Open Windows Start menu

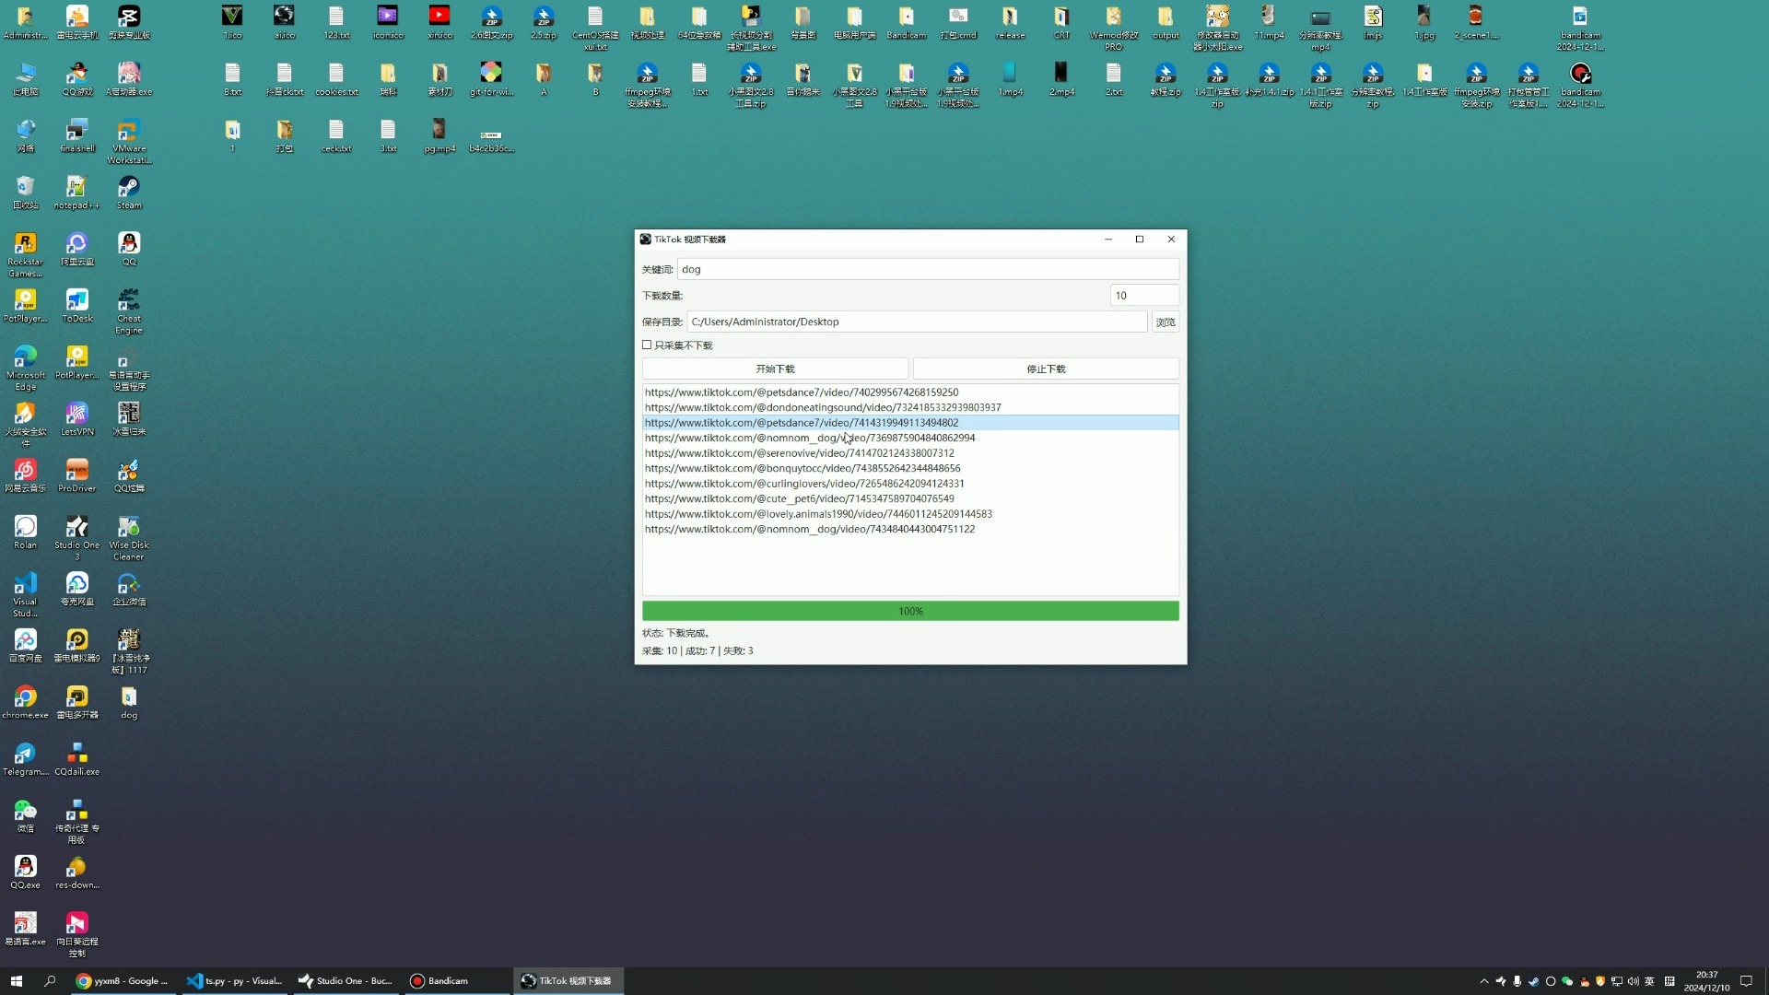[16, 981]
